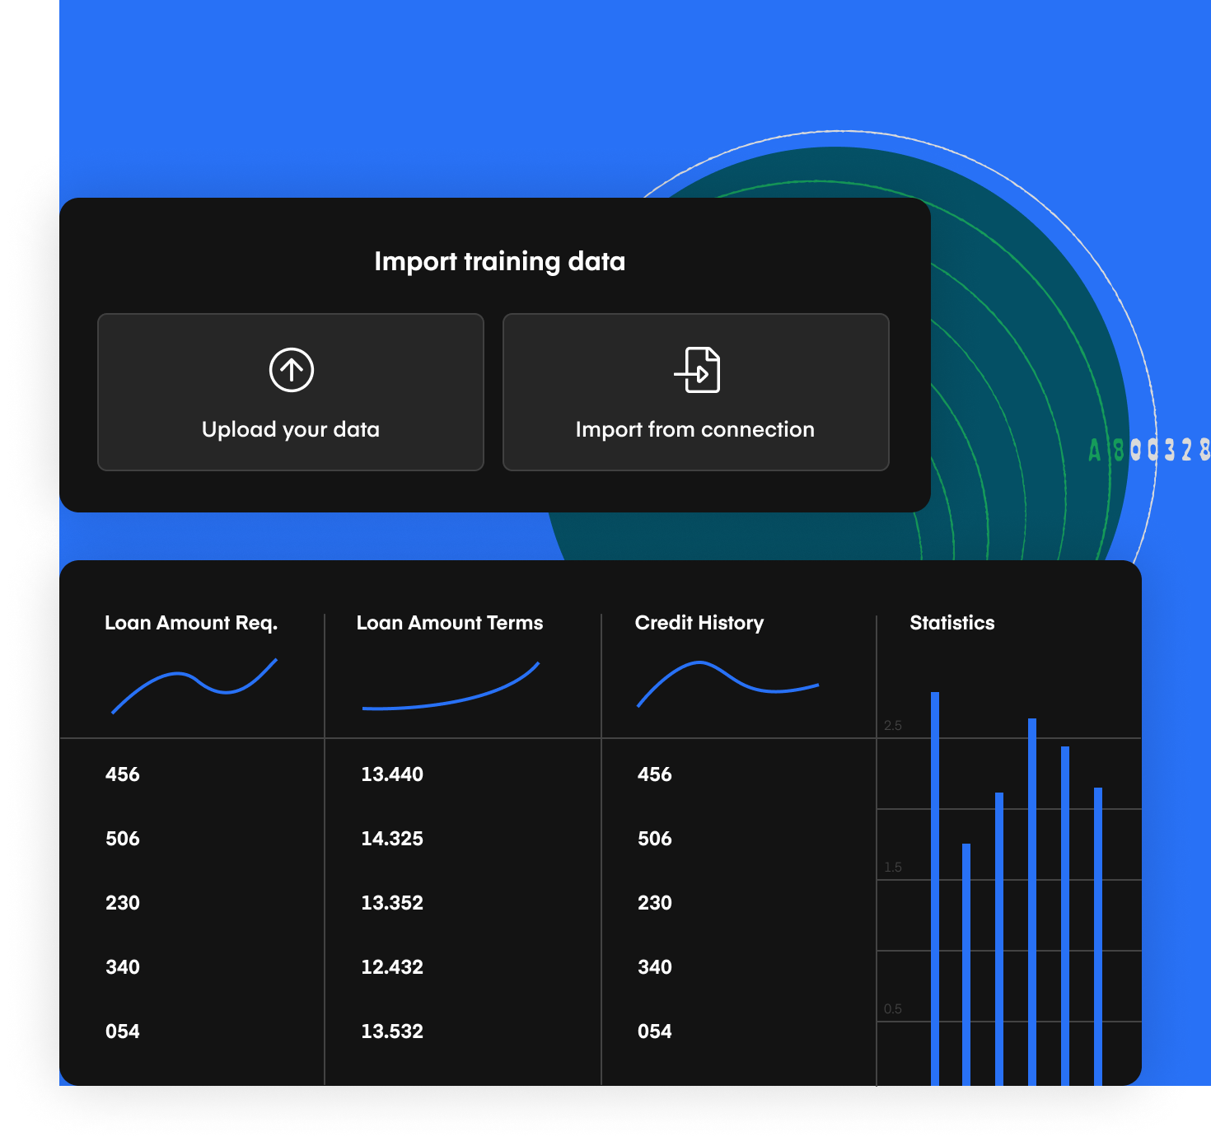The width and height of the screenshot is (1211, 1146).
Task: Click the Import from connection button
Action: (696, 392)
